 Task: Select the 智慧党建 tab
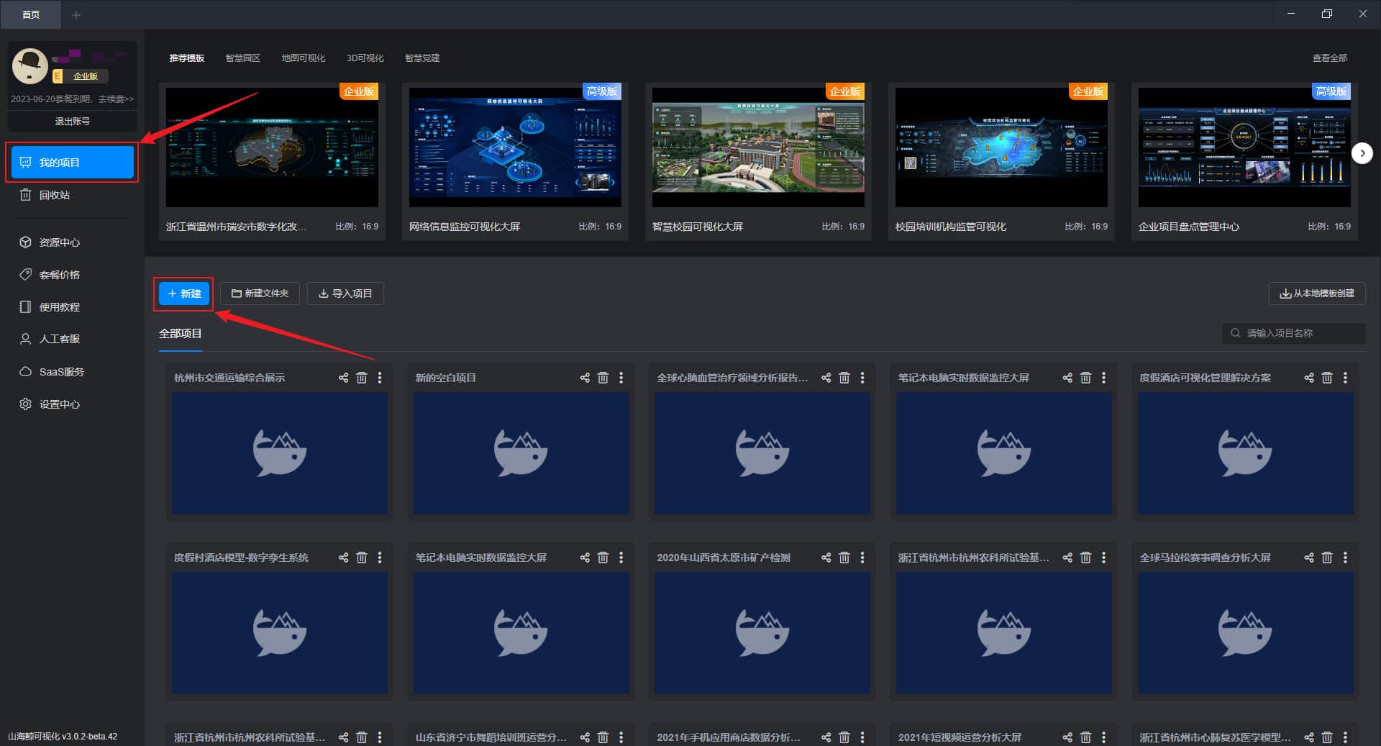(x=422, y=58)
